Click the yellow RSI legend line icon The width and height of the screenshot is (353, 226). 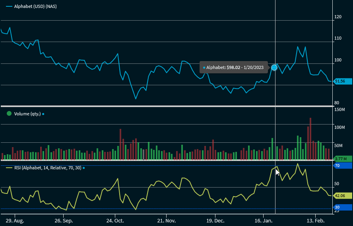click(9, 168)
